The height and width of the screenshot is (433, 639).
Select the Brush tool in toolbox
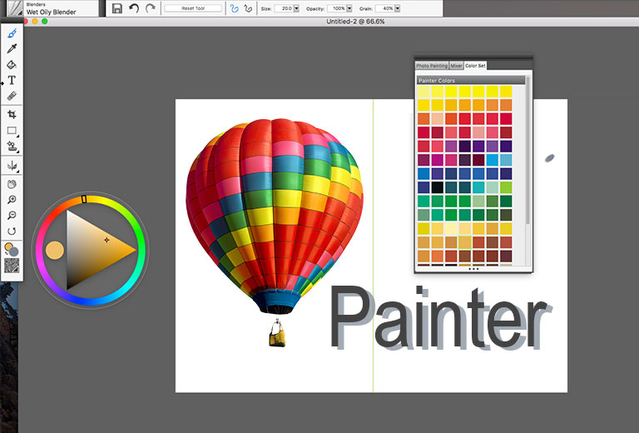click(x=12, y=33)
